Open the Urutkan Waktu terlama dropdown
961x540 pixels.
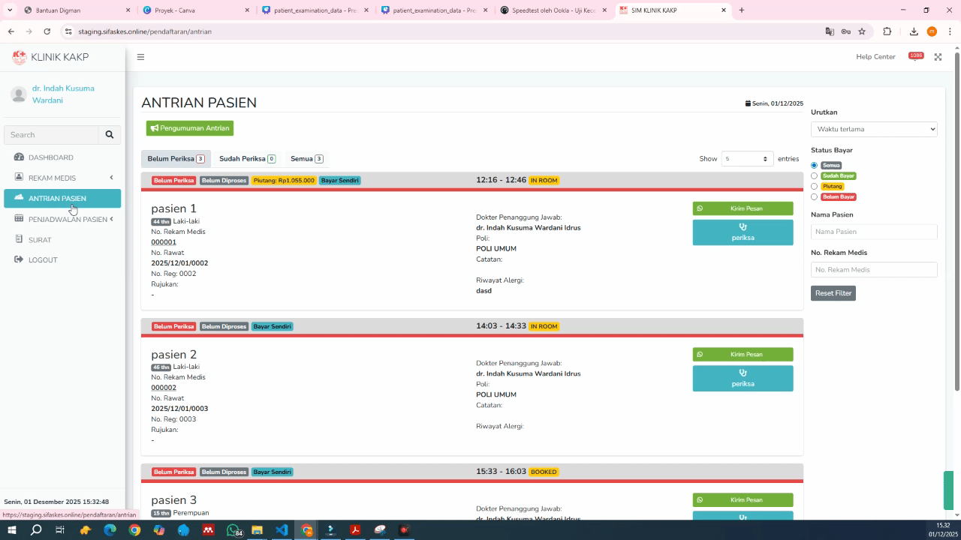874,129
